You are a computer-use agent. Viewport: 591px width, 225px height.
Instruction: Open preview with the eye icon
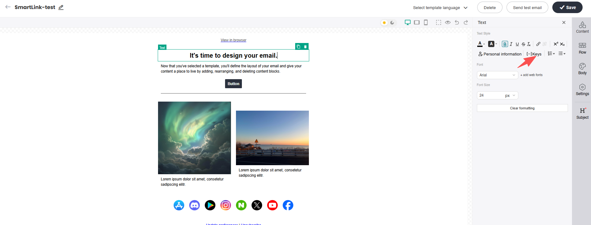[448, 22]
